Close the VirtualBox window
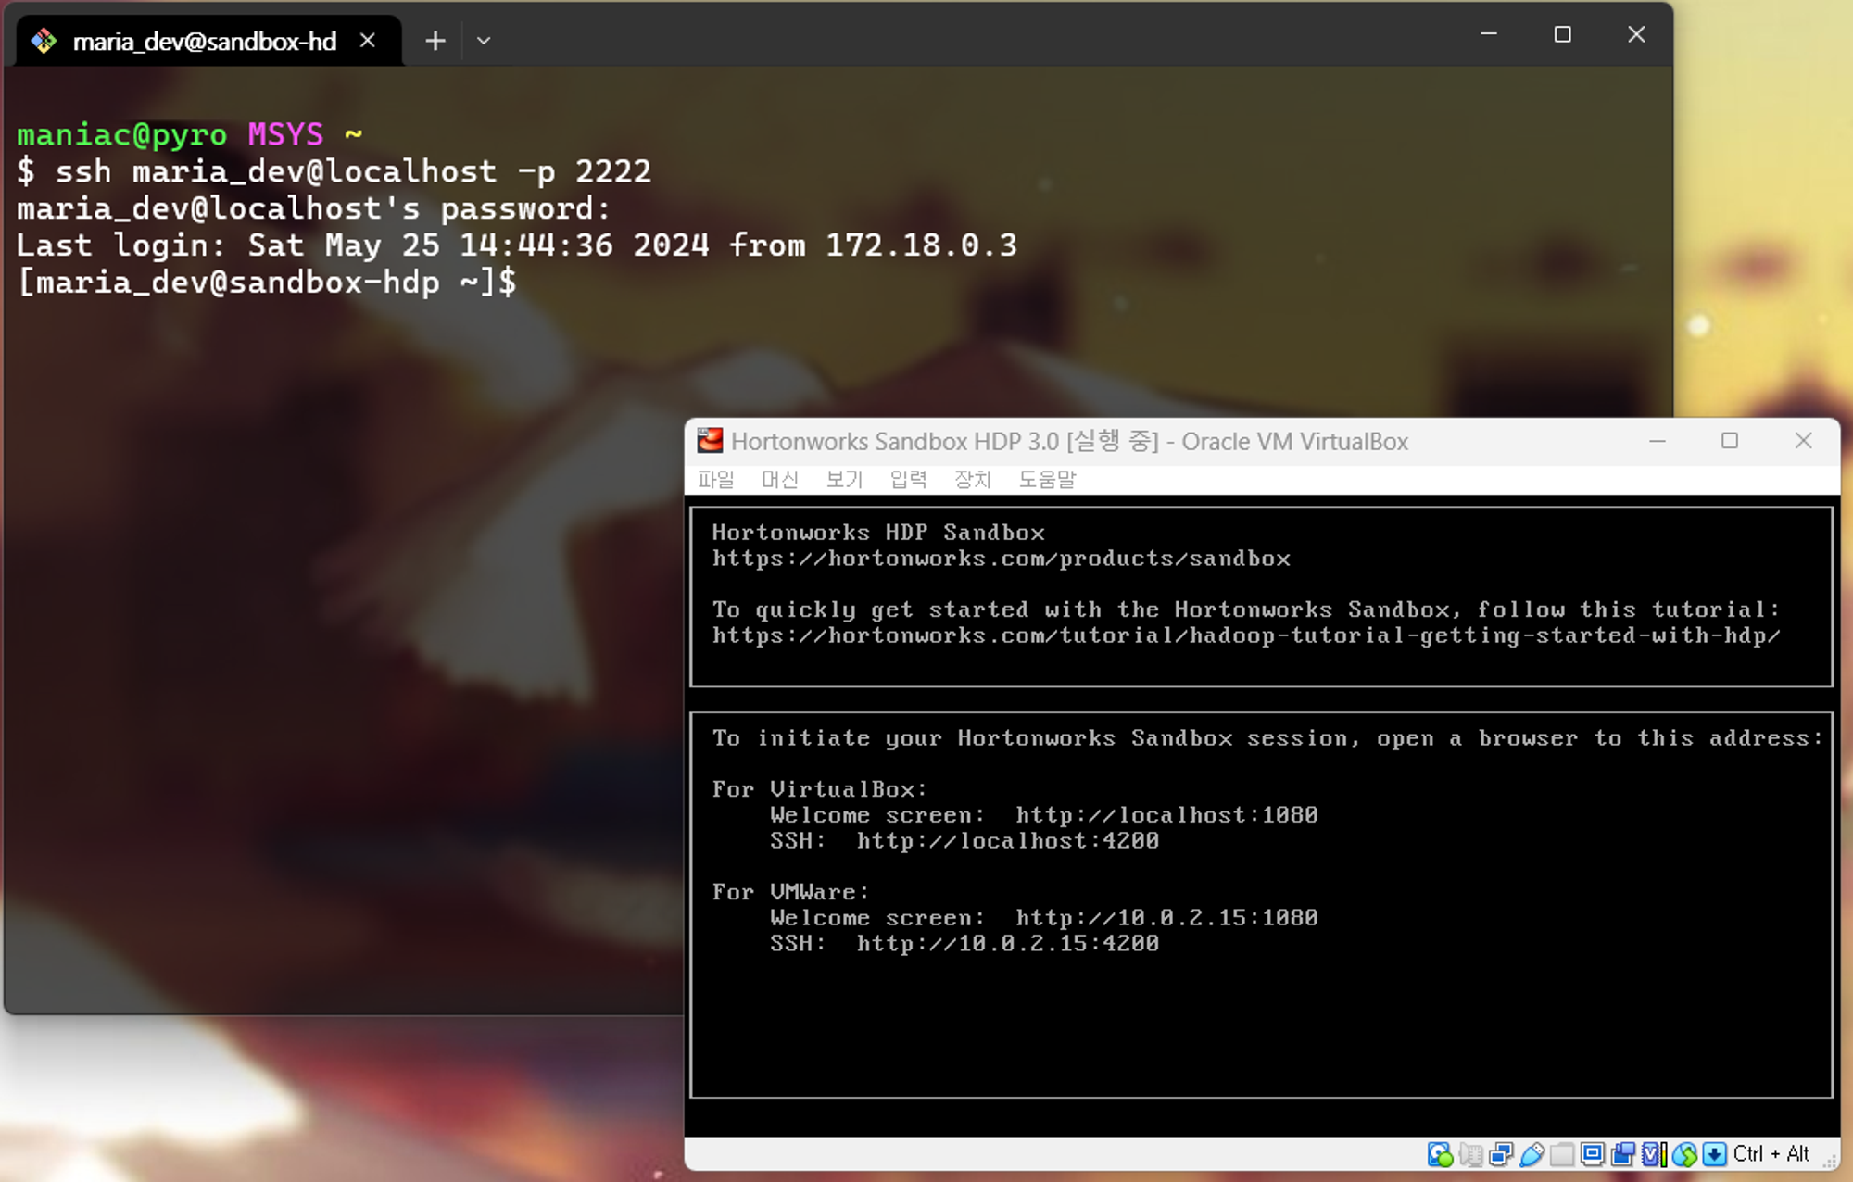The width and height of the screenshot is (1853, 1182). [1803, 441]
